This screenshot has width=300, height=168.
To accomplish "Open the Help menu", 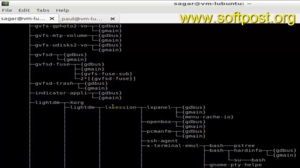I will click(62, 10).
